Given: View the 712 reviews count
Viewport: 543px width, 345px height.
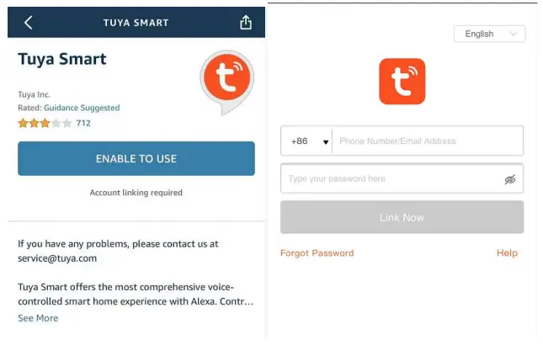Looking at the screenshot, I should [x=83, y=123].
